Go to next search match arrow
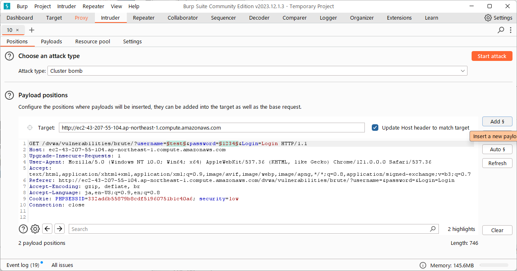Viewport: 517px width, 271px height. (x=59, y=229)
